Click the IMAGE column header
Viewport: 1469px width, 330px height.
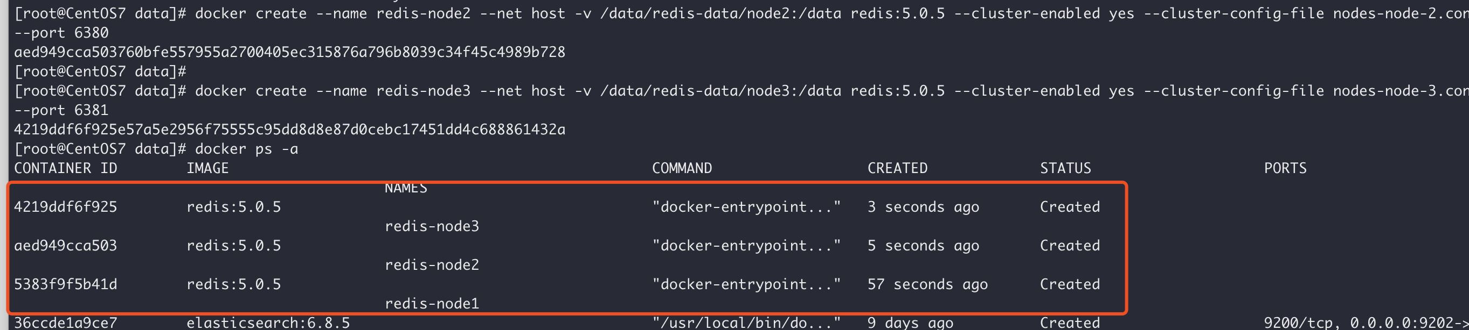(207, 168)
